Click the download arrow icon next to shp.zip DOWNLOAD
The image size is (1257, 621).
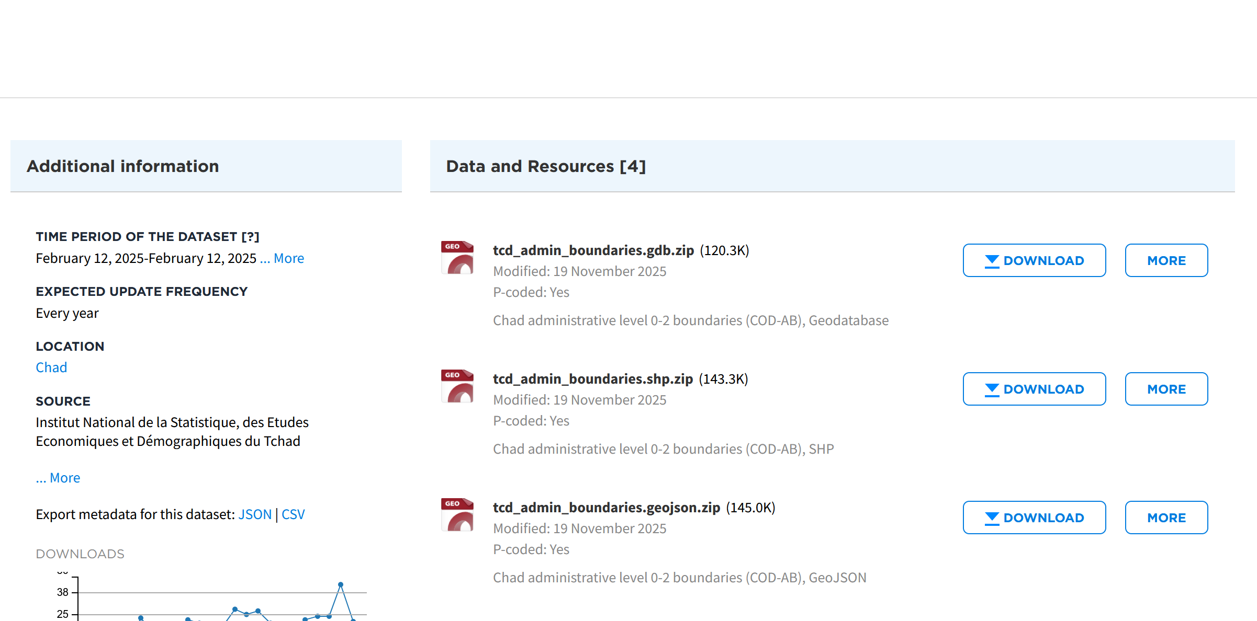pos(992,388)
